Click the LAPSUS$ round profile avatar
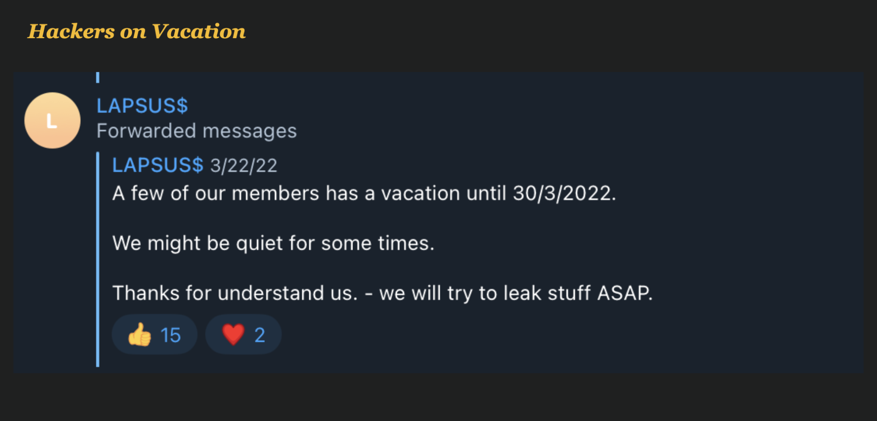The height and width of the screenshot is (421, 877). tap(52, 121)
